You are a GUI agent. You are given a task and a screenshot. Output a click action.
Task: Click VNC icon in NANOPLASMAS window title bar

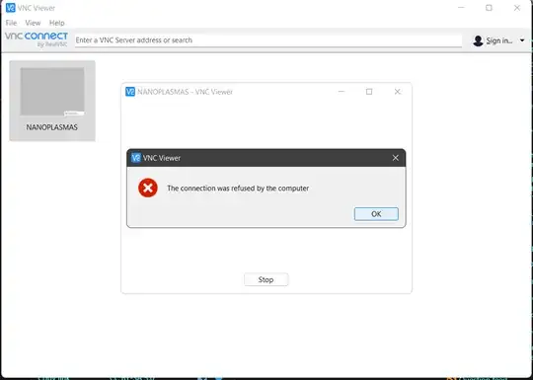130,92
